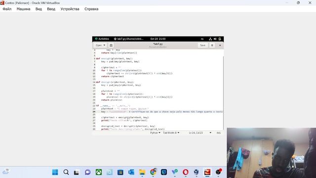This screenshot has width=316, height=178.
Task: Click the Open dropdown in gedit
Action: tap(100, 45)
